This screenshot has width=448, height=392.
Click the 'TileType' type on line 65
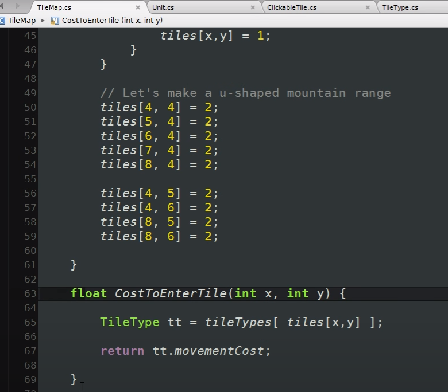[x=130, y=322]
